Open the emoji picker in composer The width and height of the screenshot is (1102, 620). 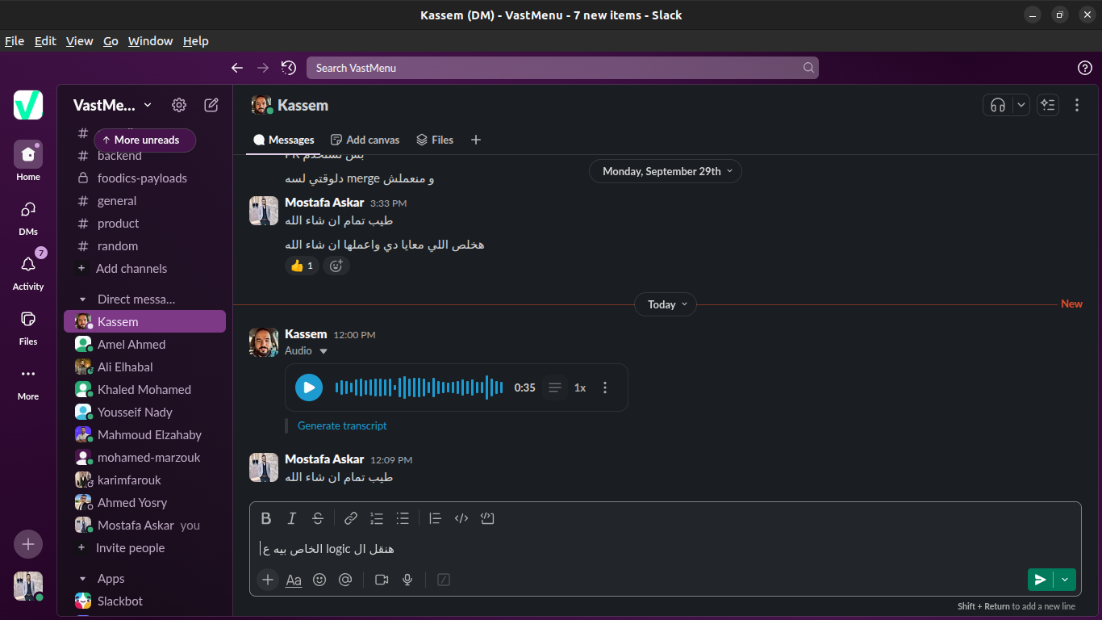click(x=319, y=580)
